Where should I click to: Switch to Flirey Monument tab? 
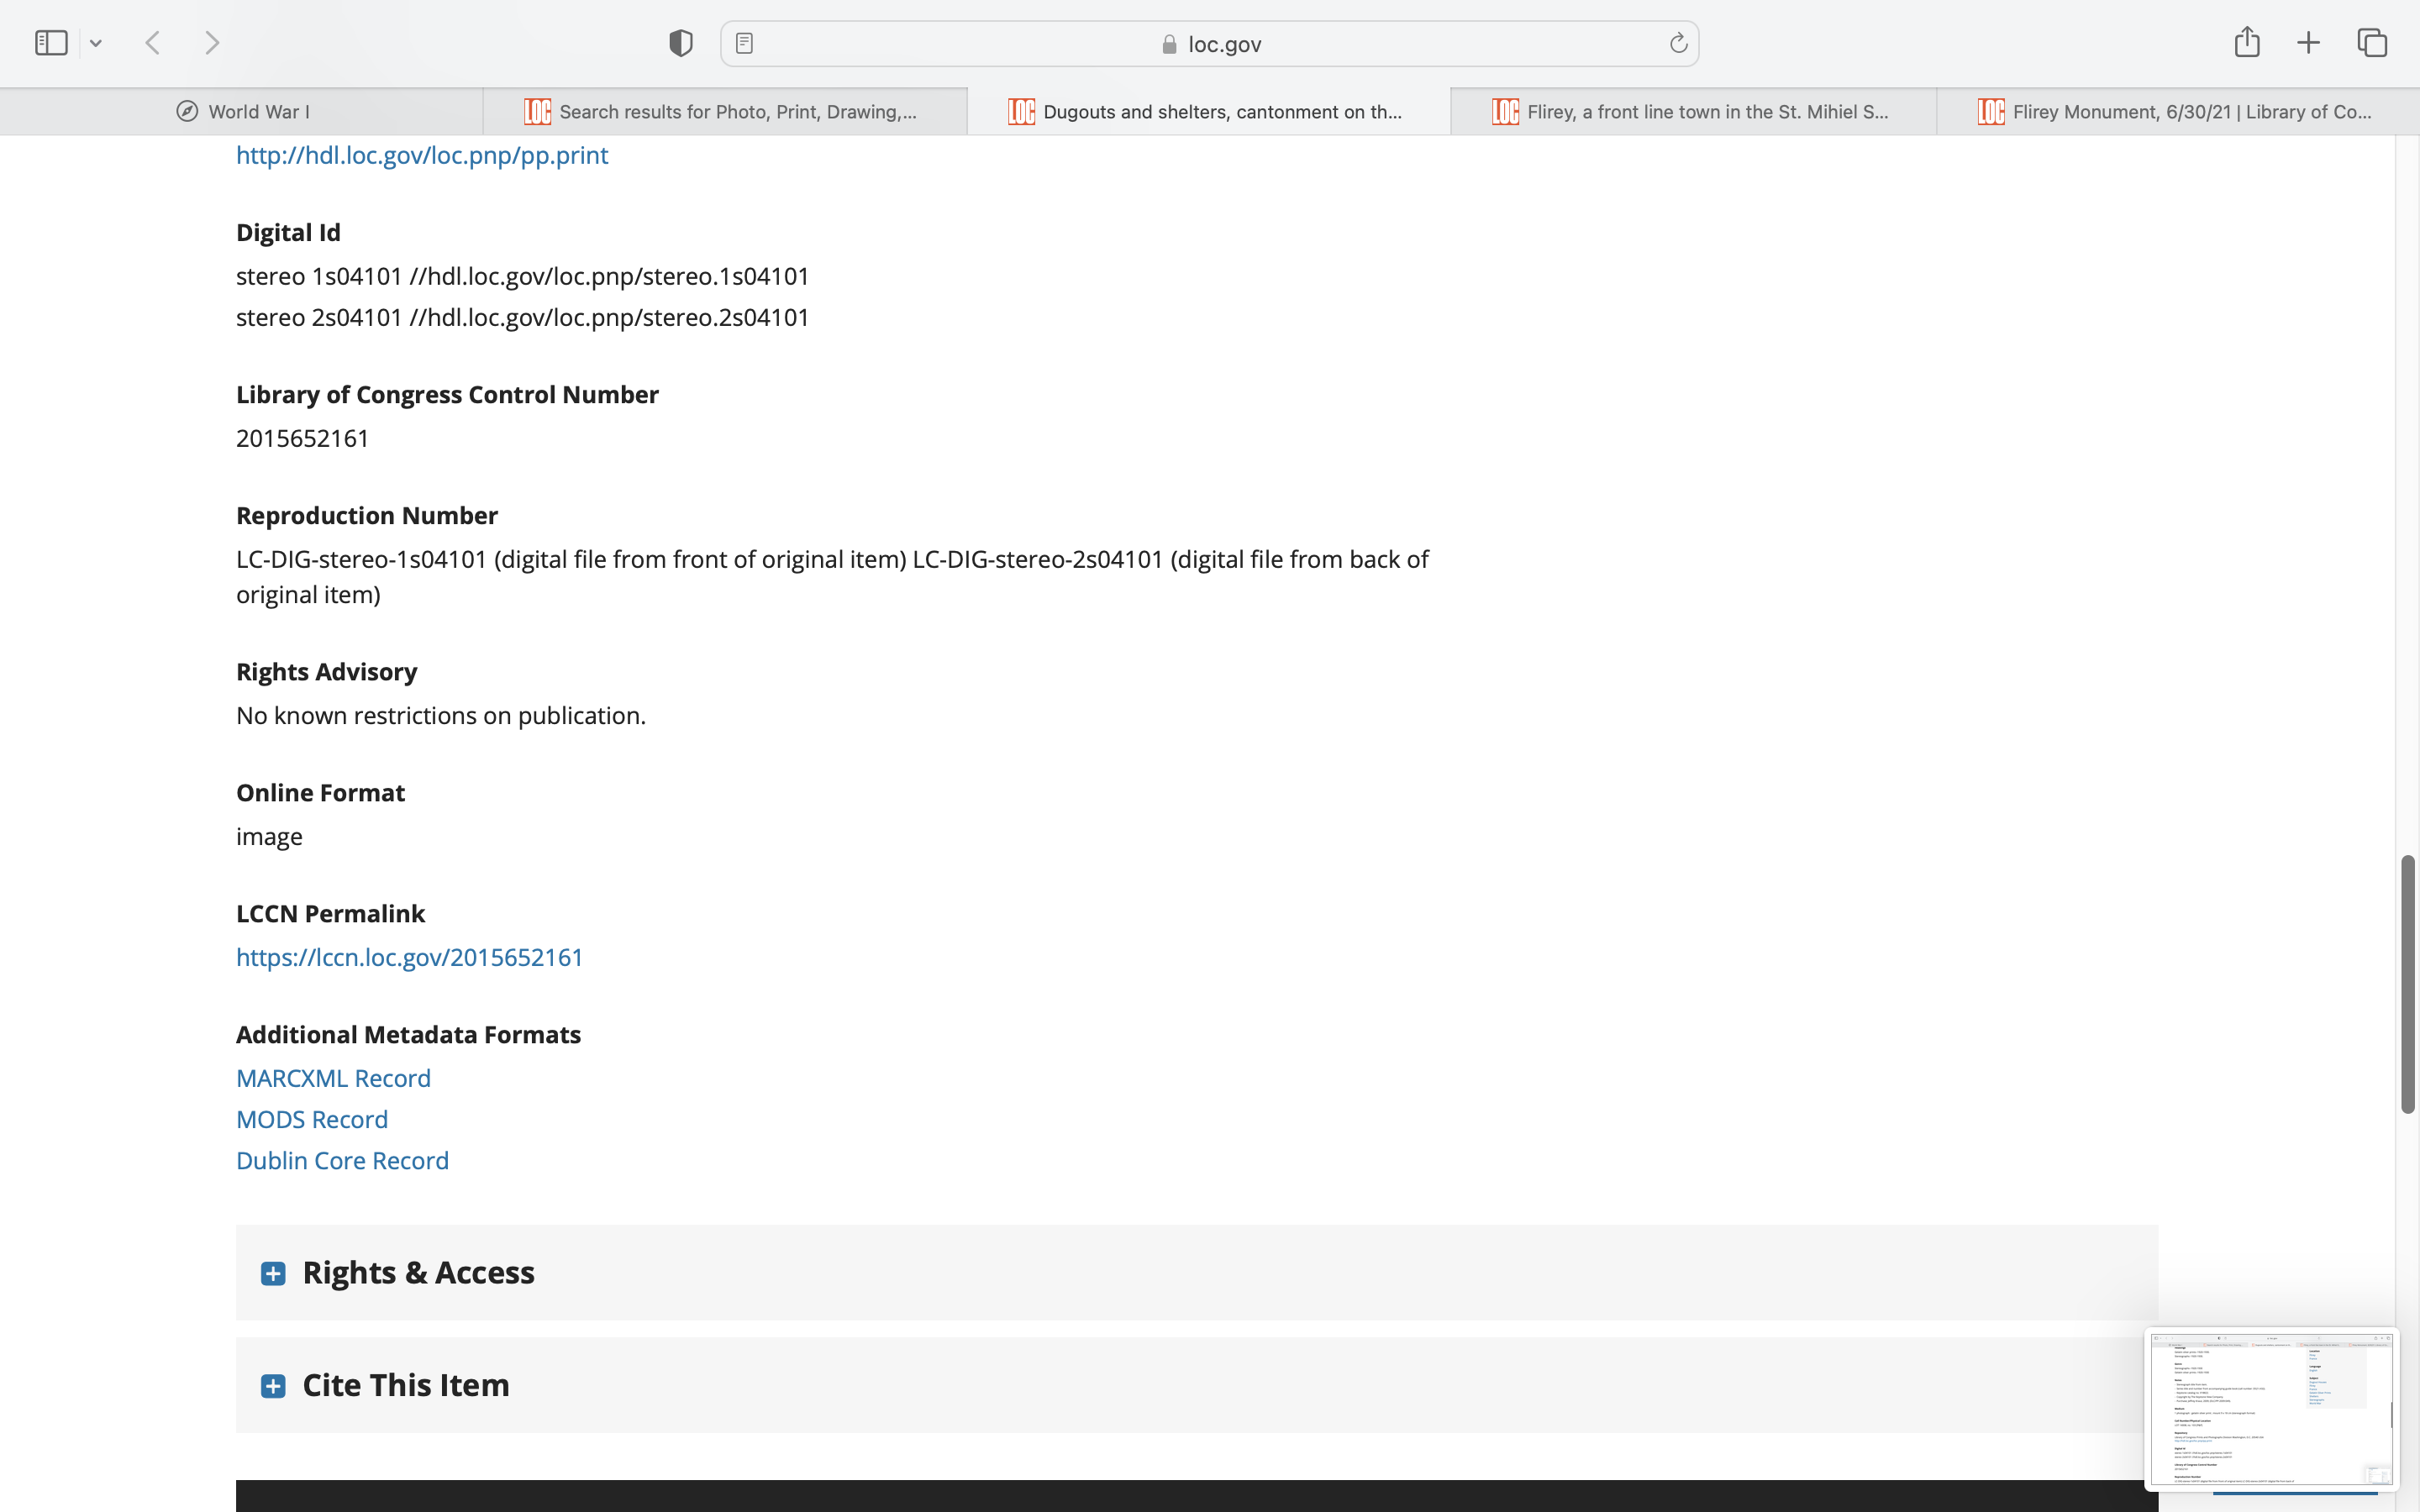coord(2176,112)
